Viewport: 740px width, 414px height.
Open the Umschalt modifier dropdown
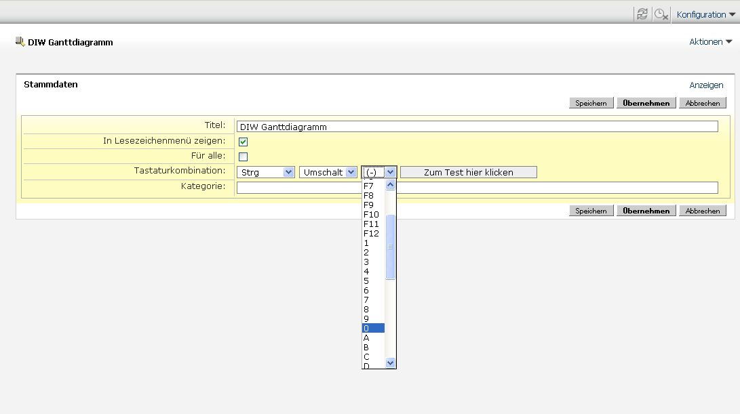[x=328, y=172]
